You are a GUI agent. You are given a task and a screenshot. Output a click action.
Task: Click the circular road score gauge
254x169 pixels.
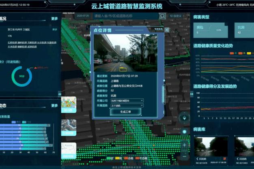click(22, 76)
